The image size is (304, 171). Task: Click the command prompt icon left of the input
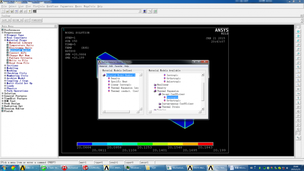(35, 11)
